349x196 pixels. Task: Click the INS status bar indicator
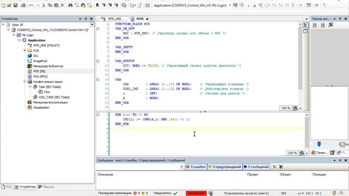(284, 193)
